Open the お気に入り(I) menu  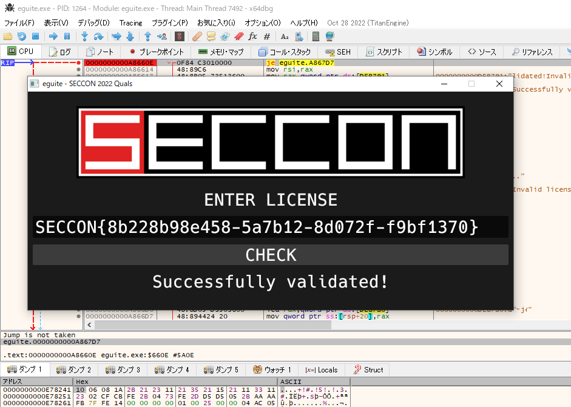click(216, 23)
